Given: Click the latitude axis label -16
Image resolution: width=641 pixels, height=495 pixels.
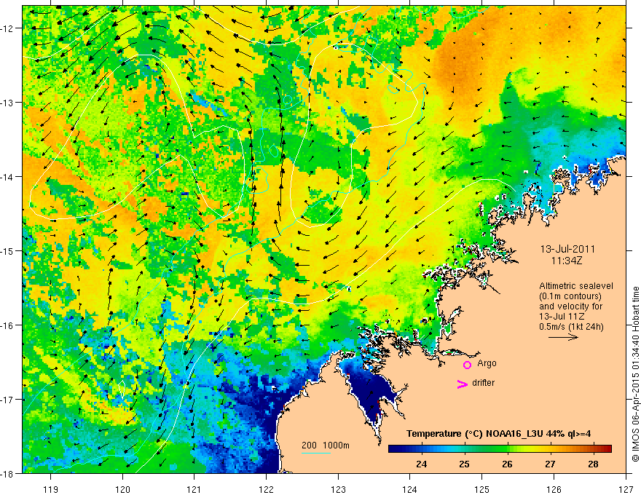Looking at the screenshot, I should (x=8, y=325).
